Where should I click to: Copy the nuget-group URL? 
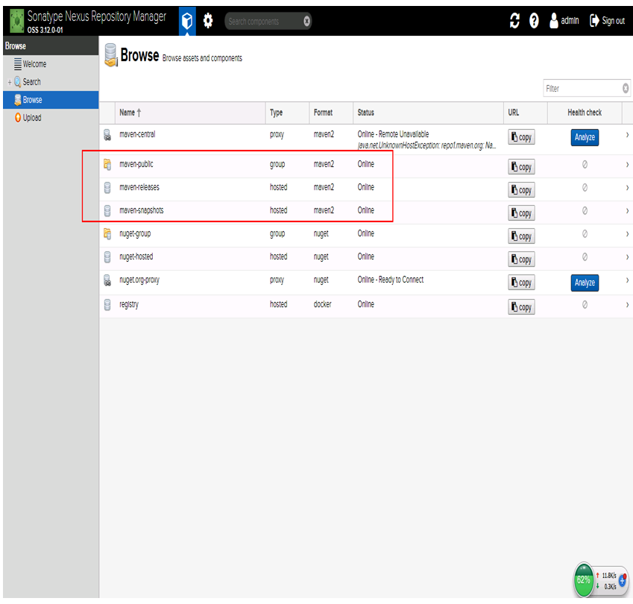521,236
